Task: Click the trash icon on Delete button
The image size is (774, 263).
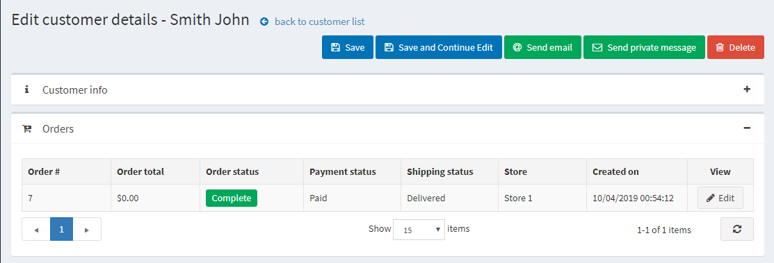Action: coord(720,48)
